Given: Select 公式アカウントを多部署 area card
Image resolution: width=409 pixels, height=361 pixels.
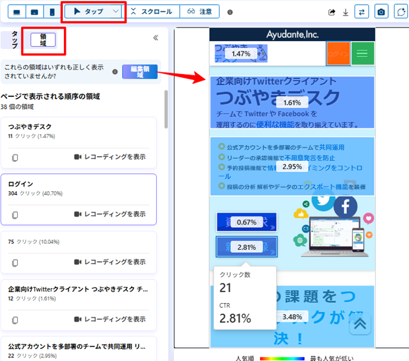Looking at the screenshot, I should (78, 349).
